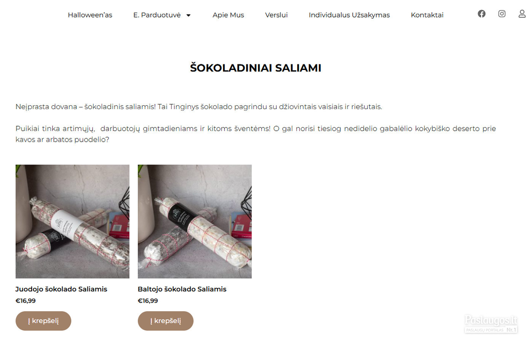Image resolution: width=527 pixels, height=342 pixels.
Task: Open the Kontaktai page
Action: coord(427,15)
